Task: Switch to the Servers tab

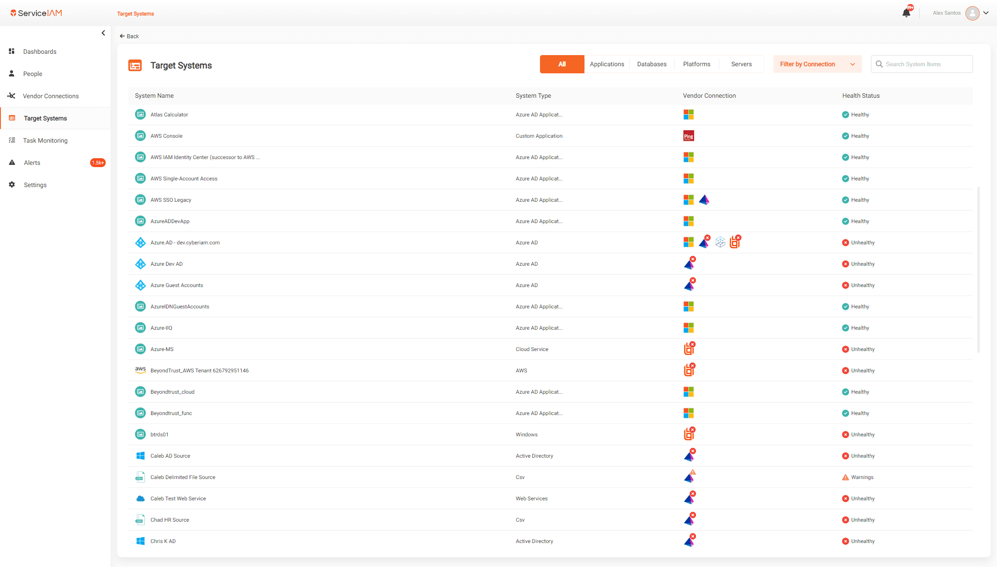Action: click(x=741, y=64)
